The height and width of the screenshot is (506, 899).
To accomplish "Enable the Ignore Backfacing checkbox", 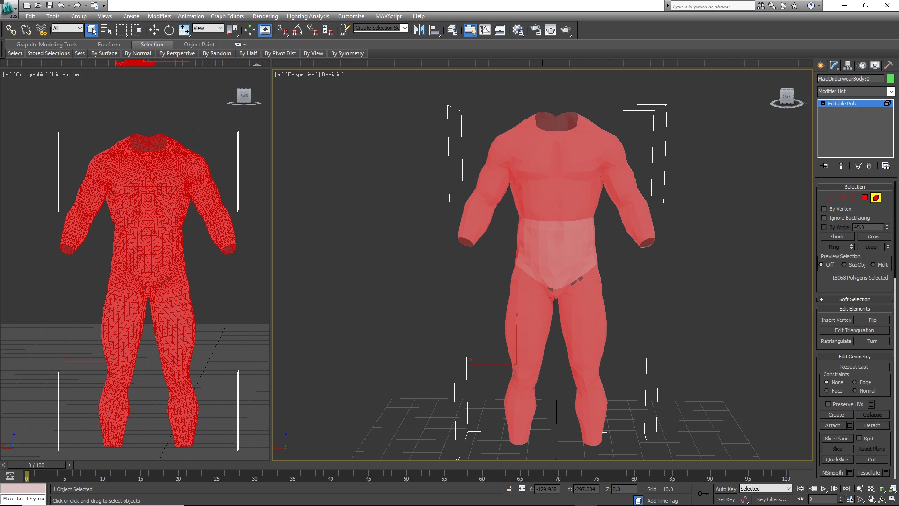I will click(825, 218).
